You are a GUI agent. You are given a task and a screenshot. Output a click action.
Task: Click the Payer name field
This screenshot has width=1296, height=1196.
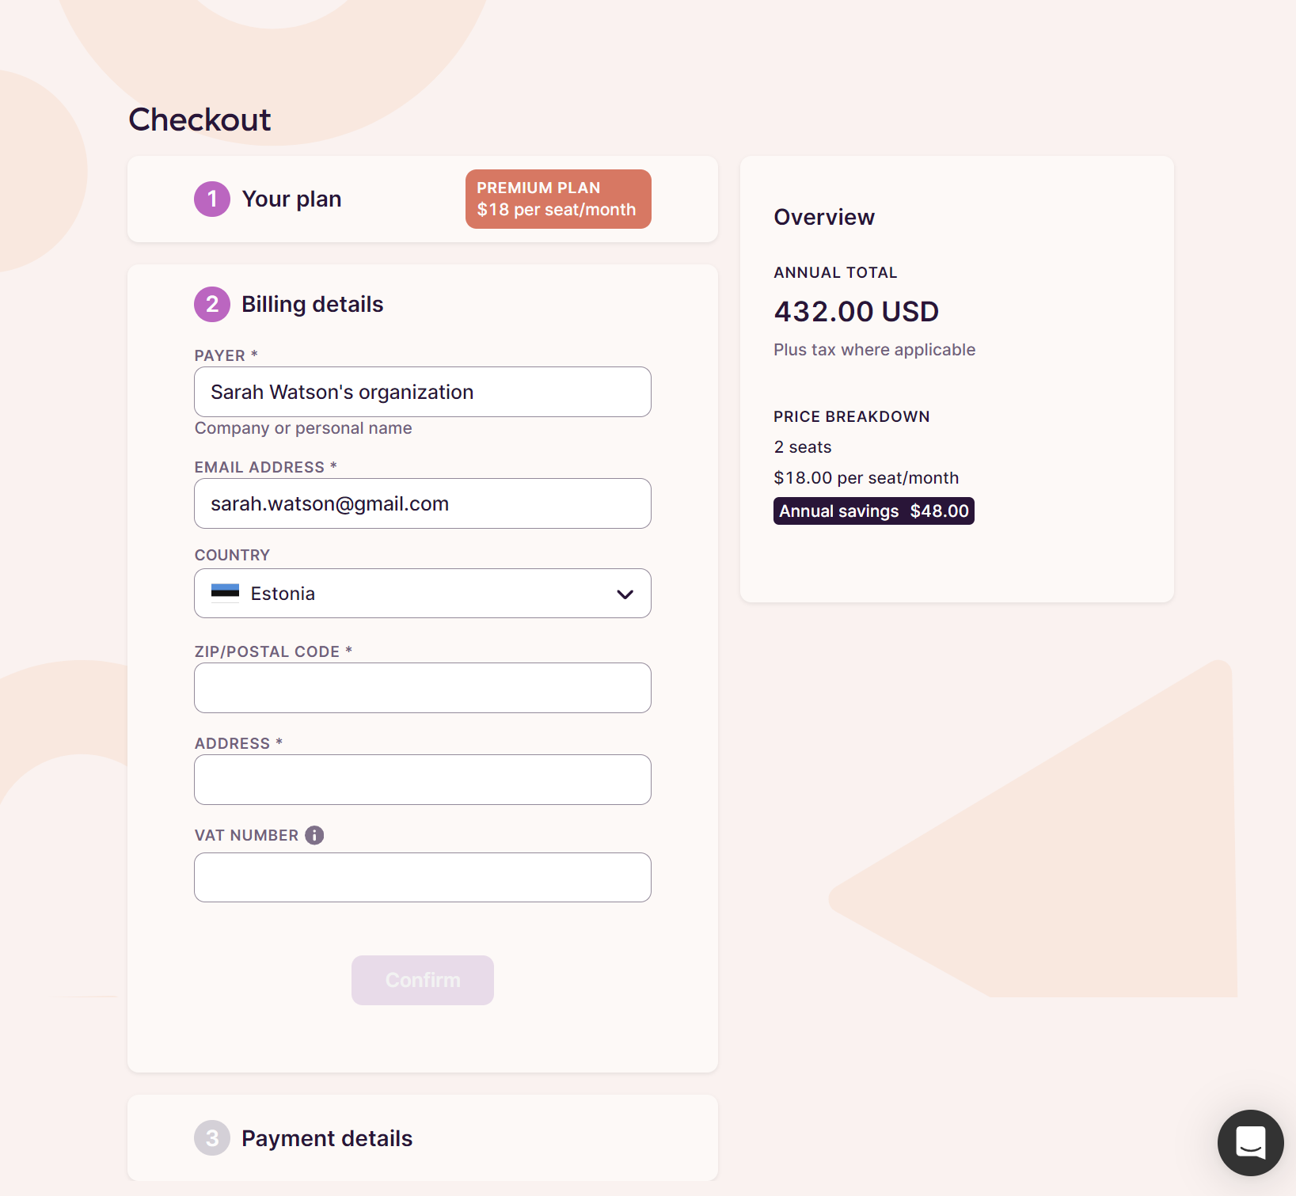pos(422,392)
